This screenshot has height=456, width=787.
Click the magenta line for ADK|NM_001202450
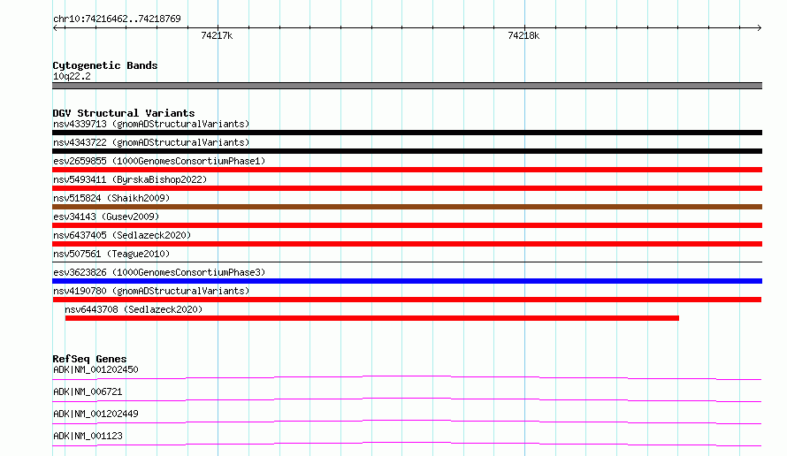pyautogui.click(x=407, y=377)
